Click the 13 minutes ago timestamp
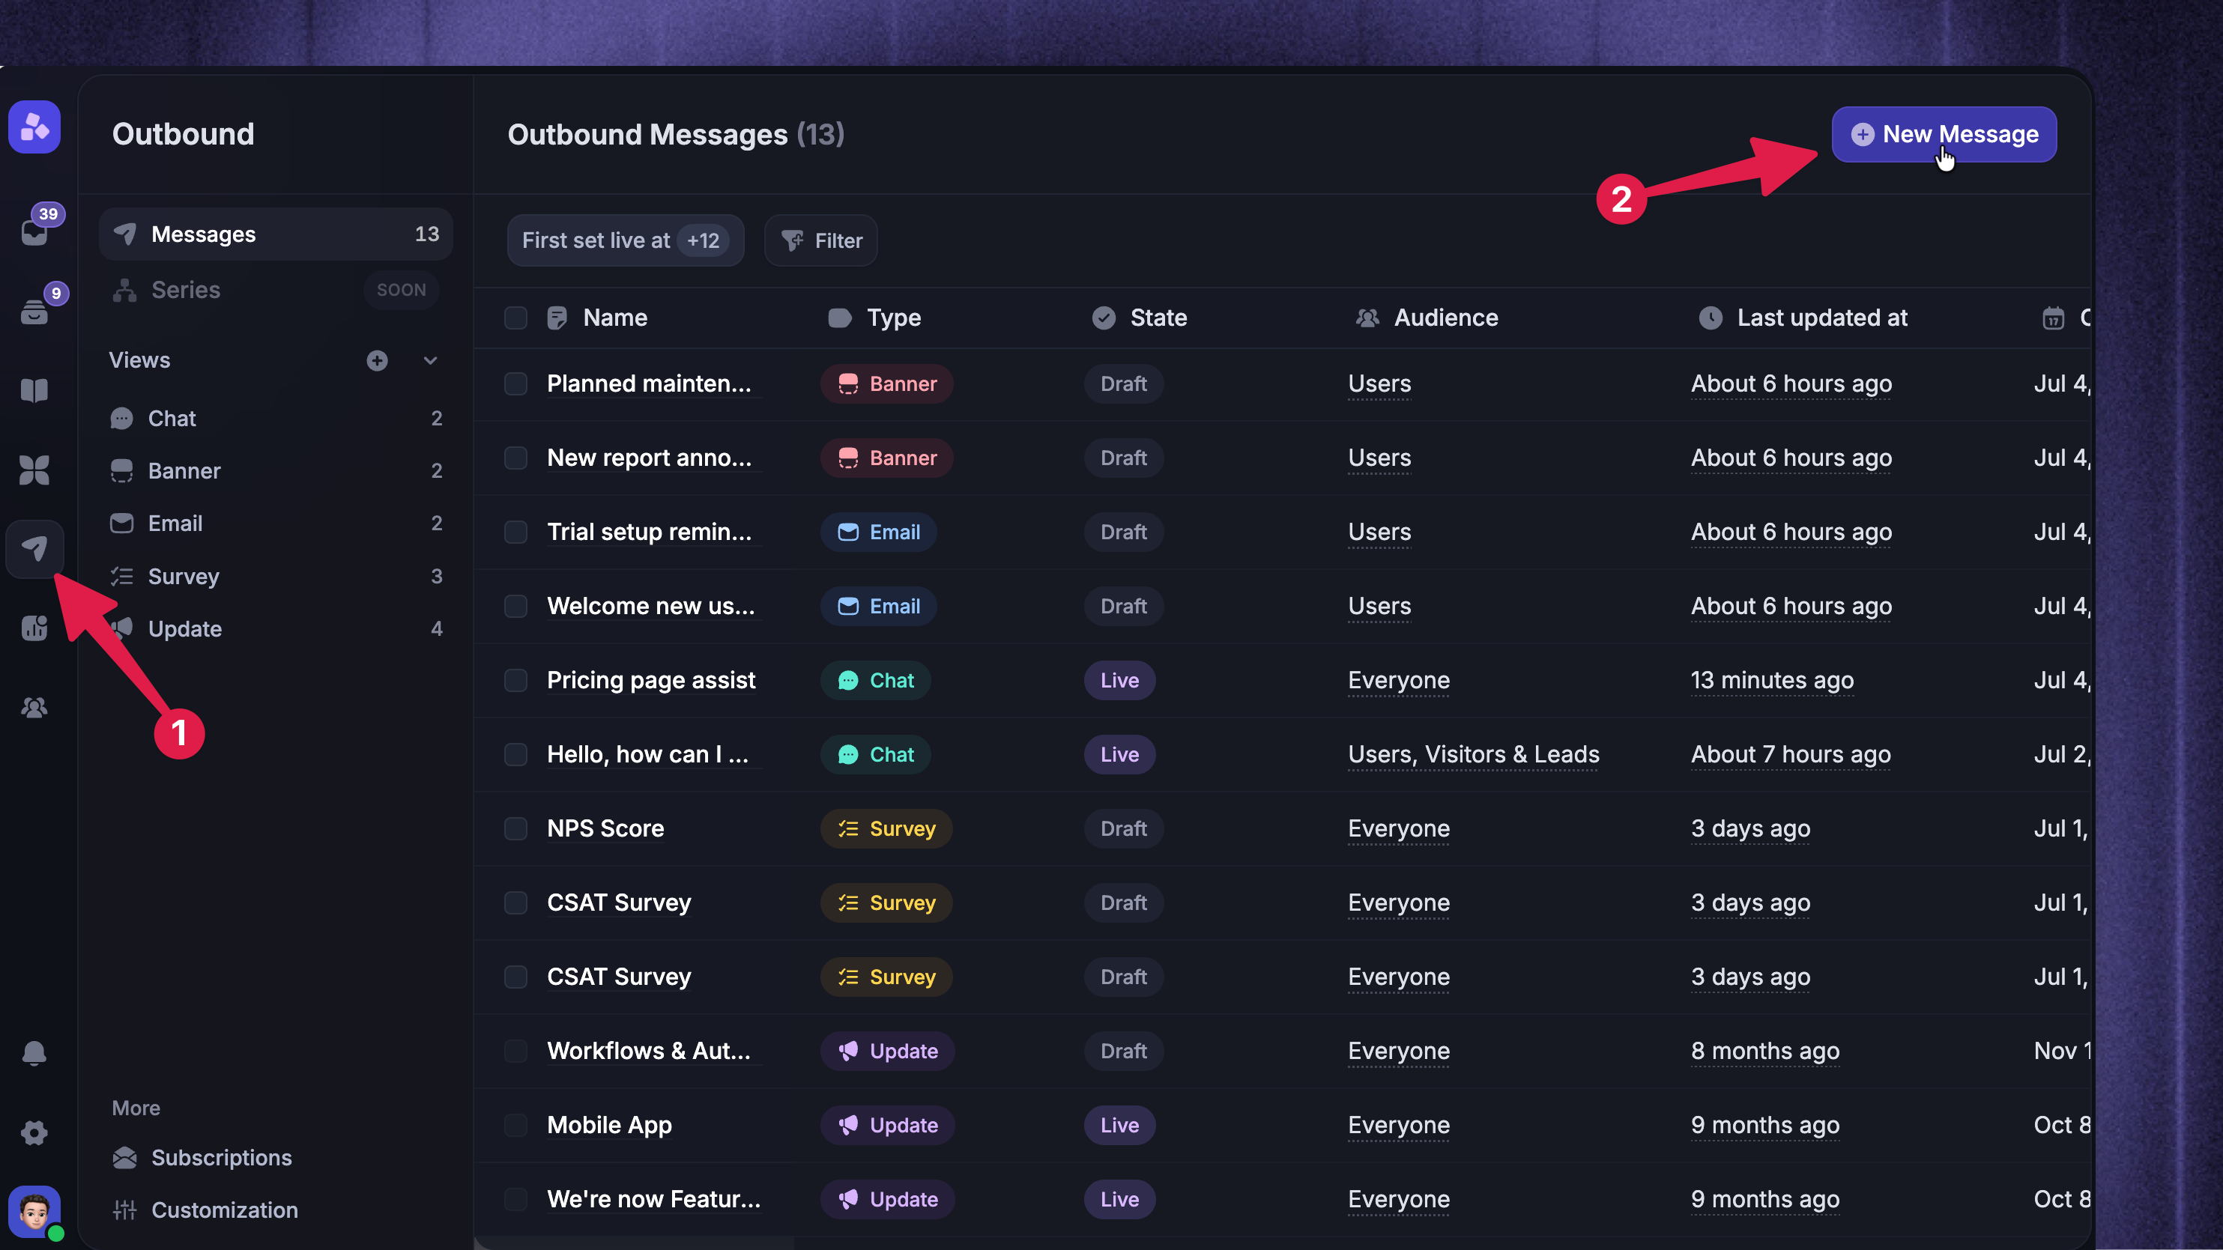 (1773, 681)
